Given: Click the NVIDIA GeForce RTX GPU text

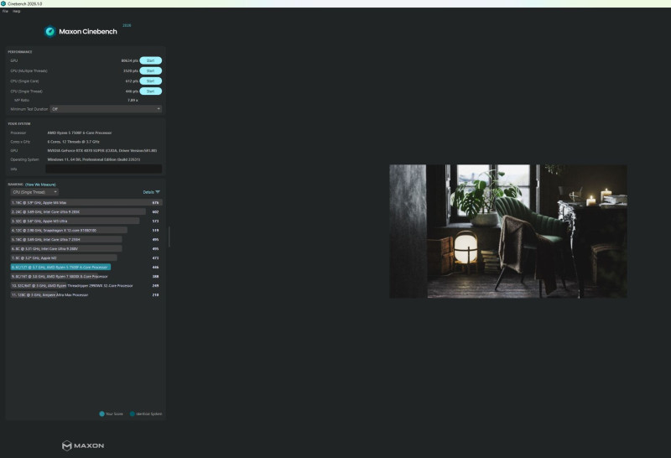Looking at the screenshot, I should tap(101, 151).
